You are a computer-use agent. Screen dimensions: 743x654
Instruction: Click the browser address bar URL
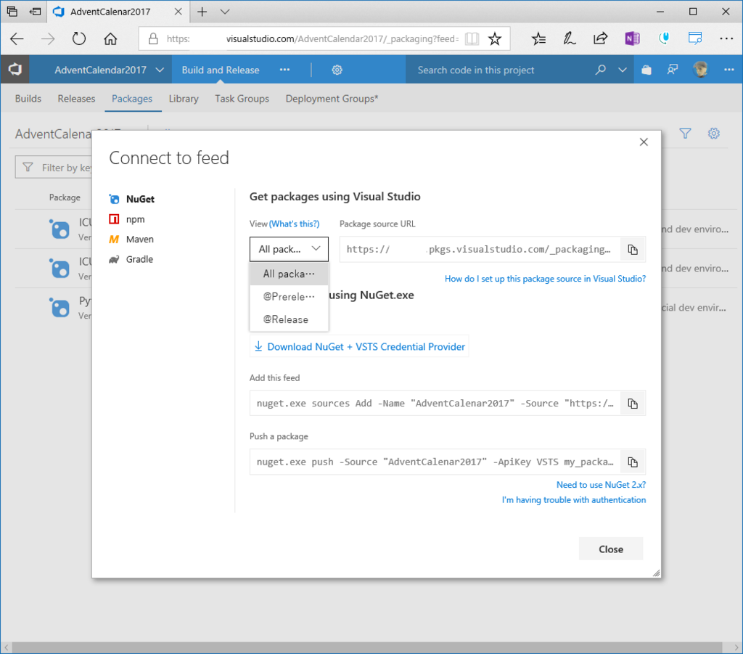point(313,39)
